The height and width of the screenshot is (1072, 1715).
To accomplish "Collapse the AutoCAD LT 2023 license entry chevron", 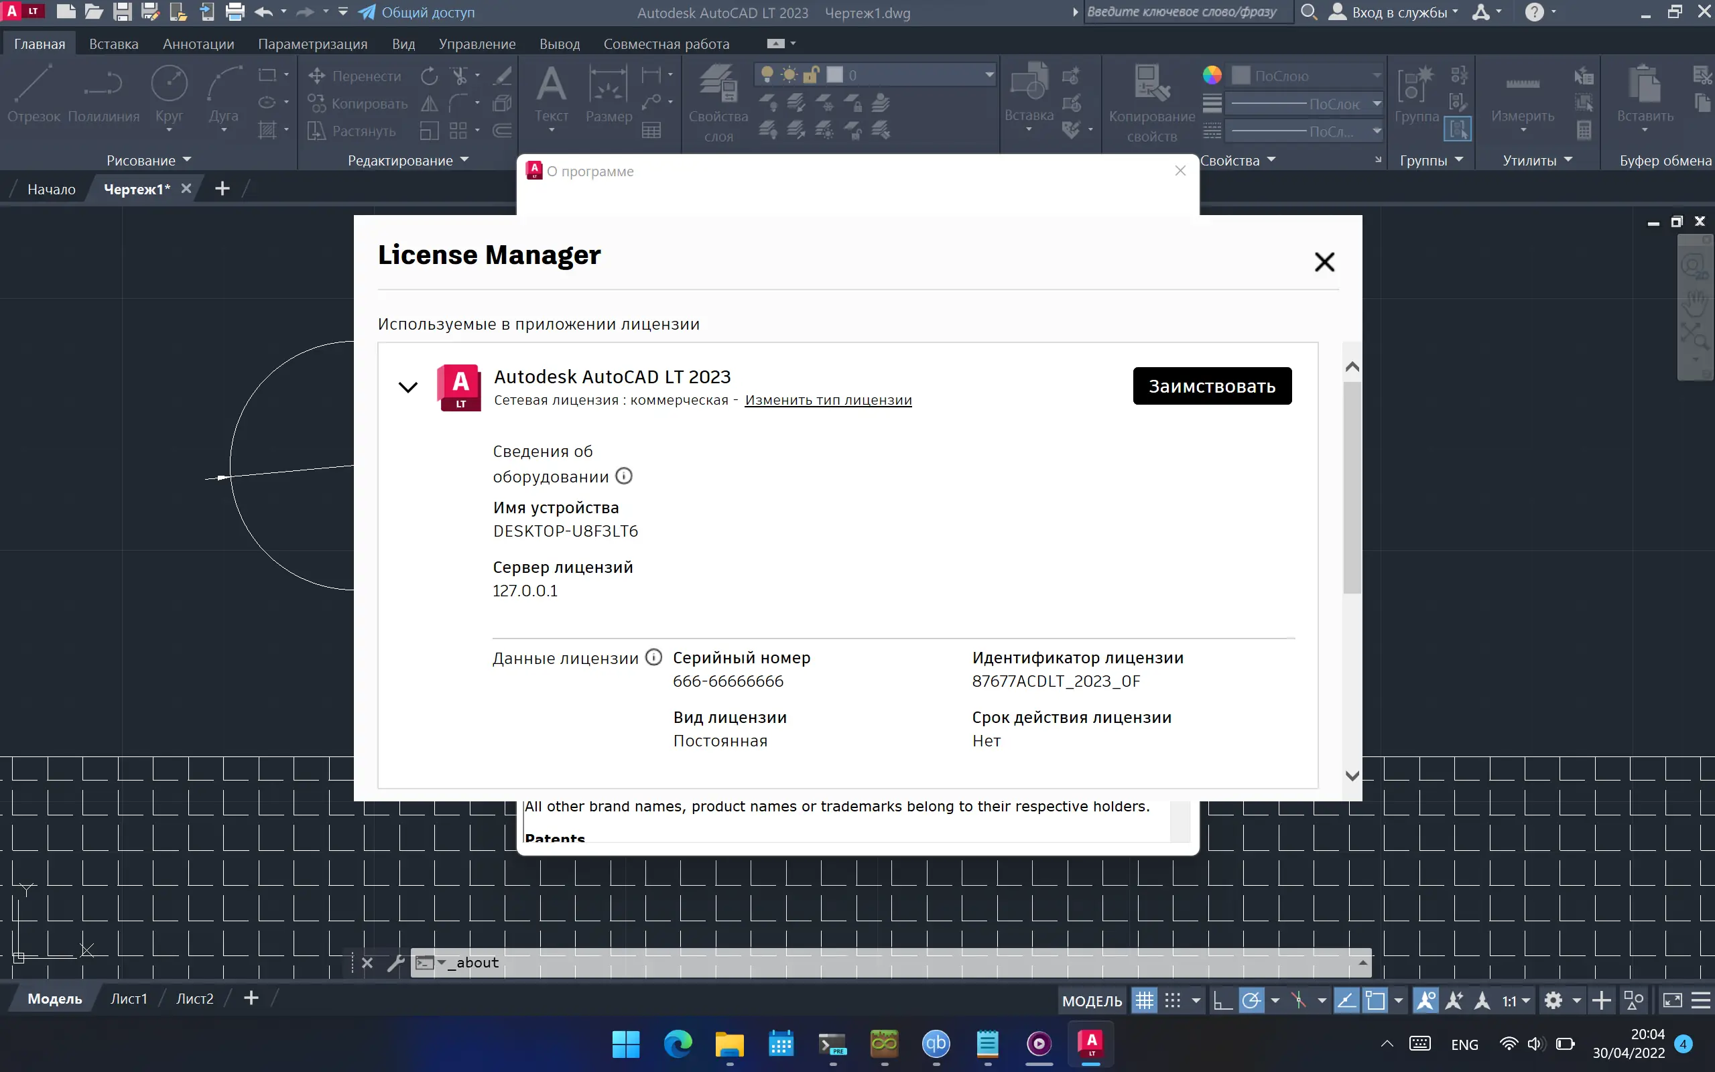I will click(407, 387).
